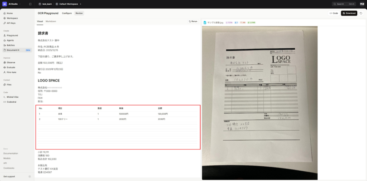Open the user profile avatar menu
This screenshot has height=181, width=367.
[x=362, y=4]
